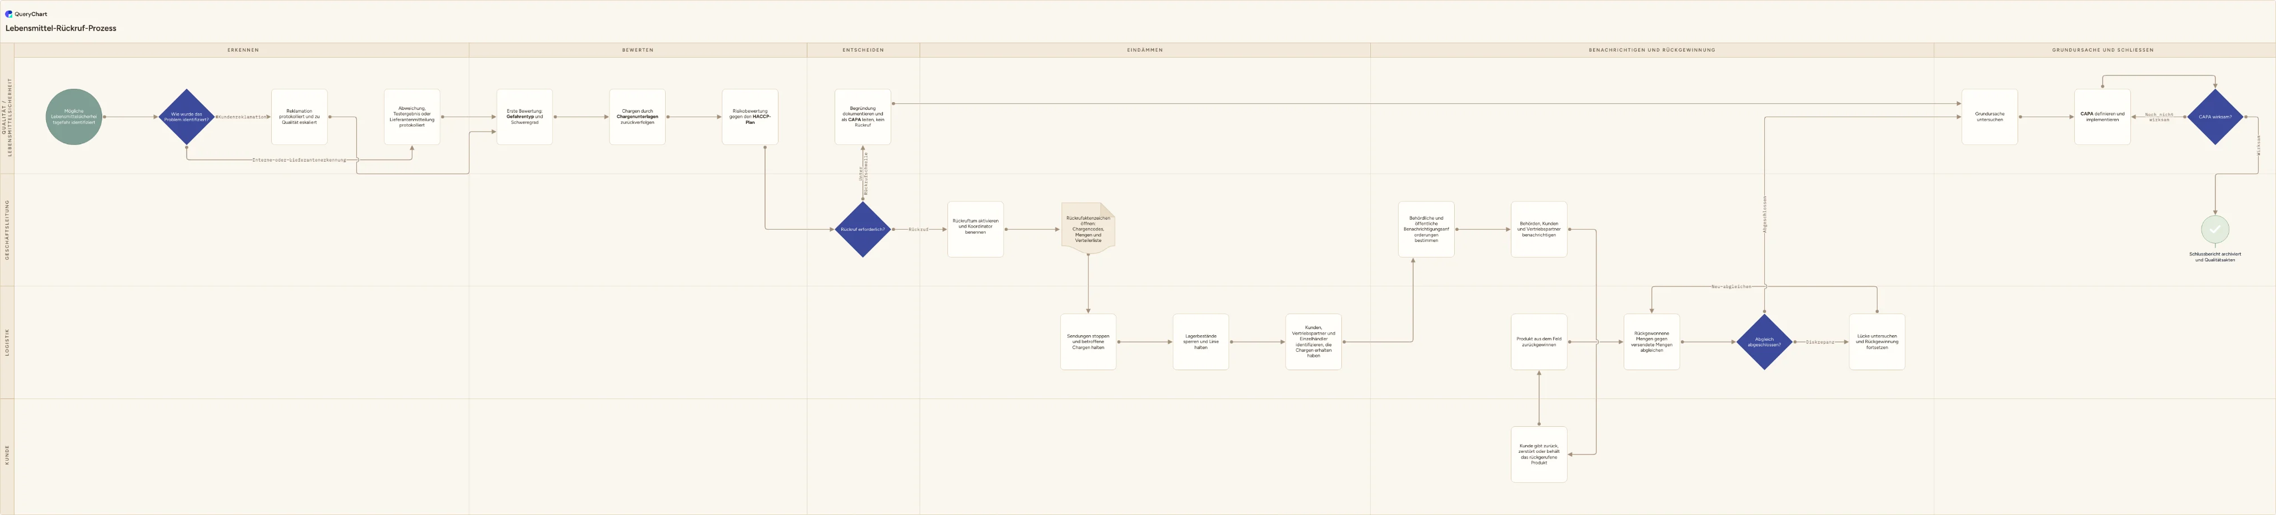The width and height of the screenshot is (2276, 515).
Task: Select the green start circle node
Action: pyautogui.click(x=74, y=117)
